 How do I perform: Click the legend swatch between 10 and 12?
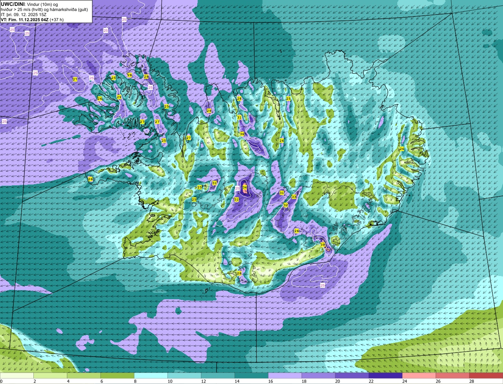pos(184,375)
